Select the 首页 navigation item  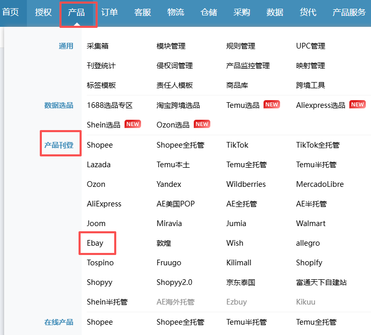click(x=10, y=12)
